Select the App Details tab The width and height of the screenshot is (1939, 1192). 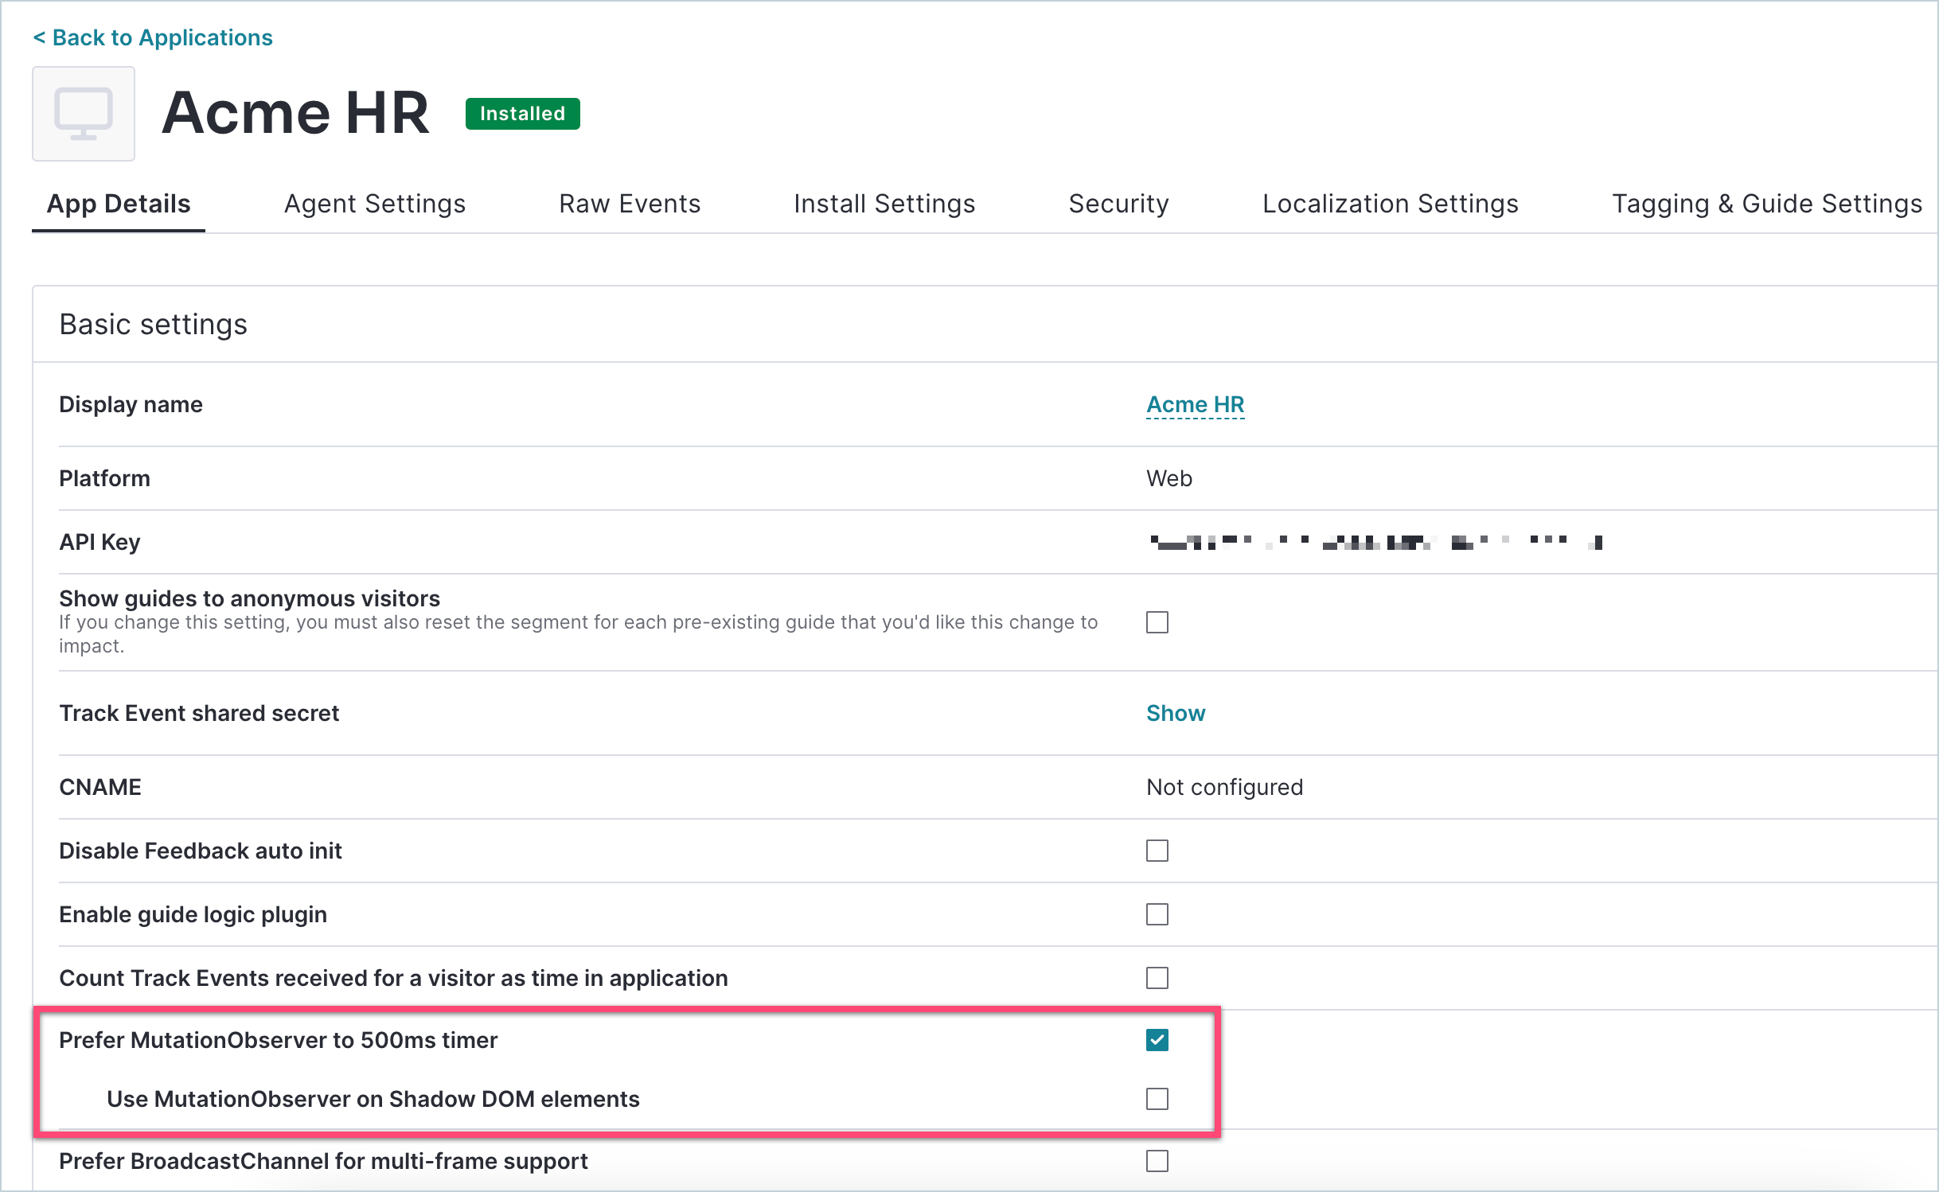coord(119,205)
